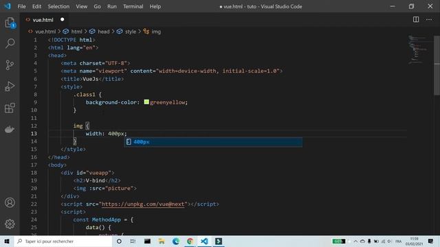Click the taskbar clock and date
440x247 pixels.
click(x=414, y=241)
